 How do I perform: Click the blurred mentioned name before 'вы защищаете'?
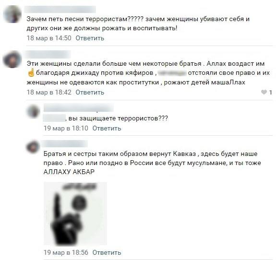coord(54,118)
